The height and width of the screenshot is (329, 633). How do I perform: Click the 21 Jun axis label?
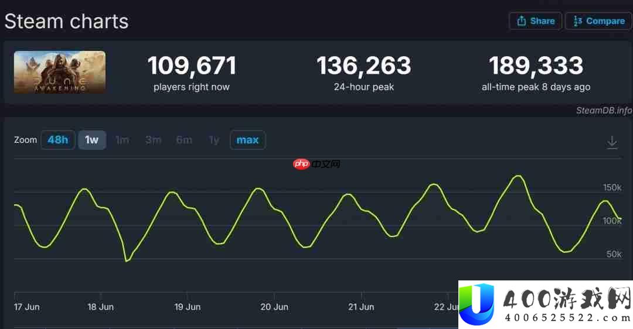tap(361, 307)
